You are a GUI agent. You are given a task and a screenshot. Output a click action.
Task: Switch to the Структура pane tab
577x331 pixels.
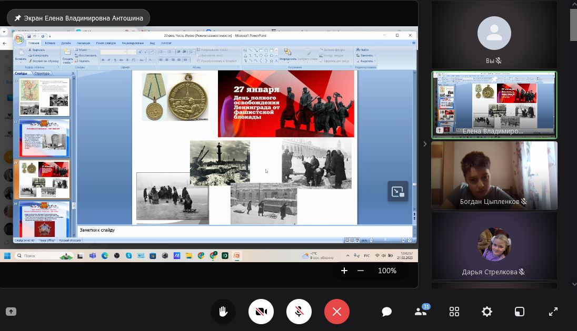point(42,73)
